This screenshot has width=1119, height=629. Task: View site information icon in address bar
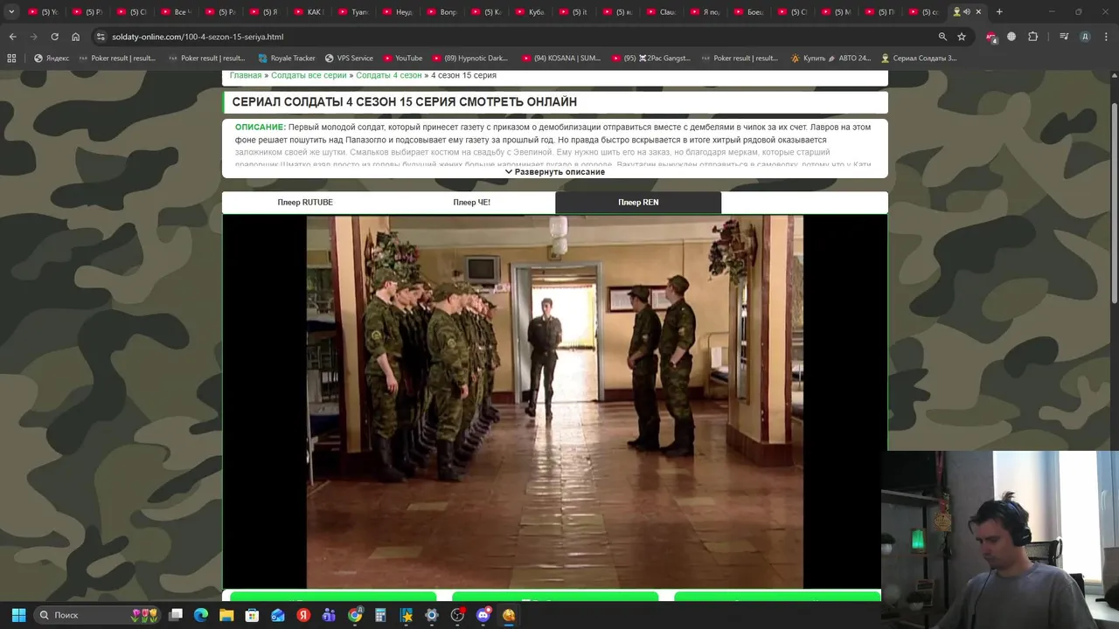click(x=101, y=37)
